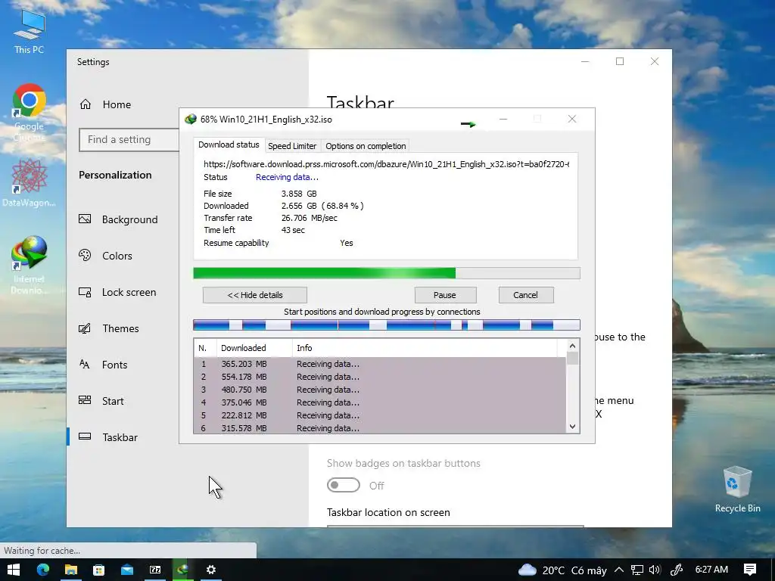
Task: Click connections list scroll up arrow
Action: click(572, 346)
